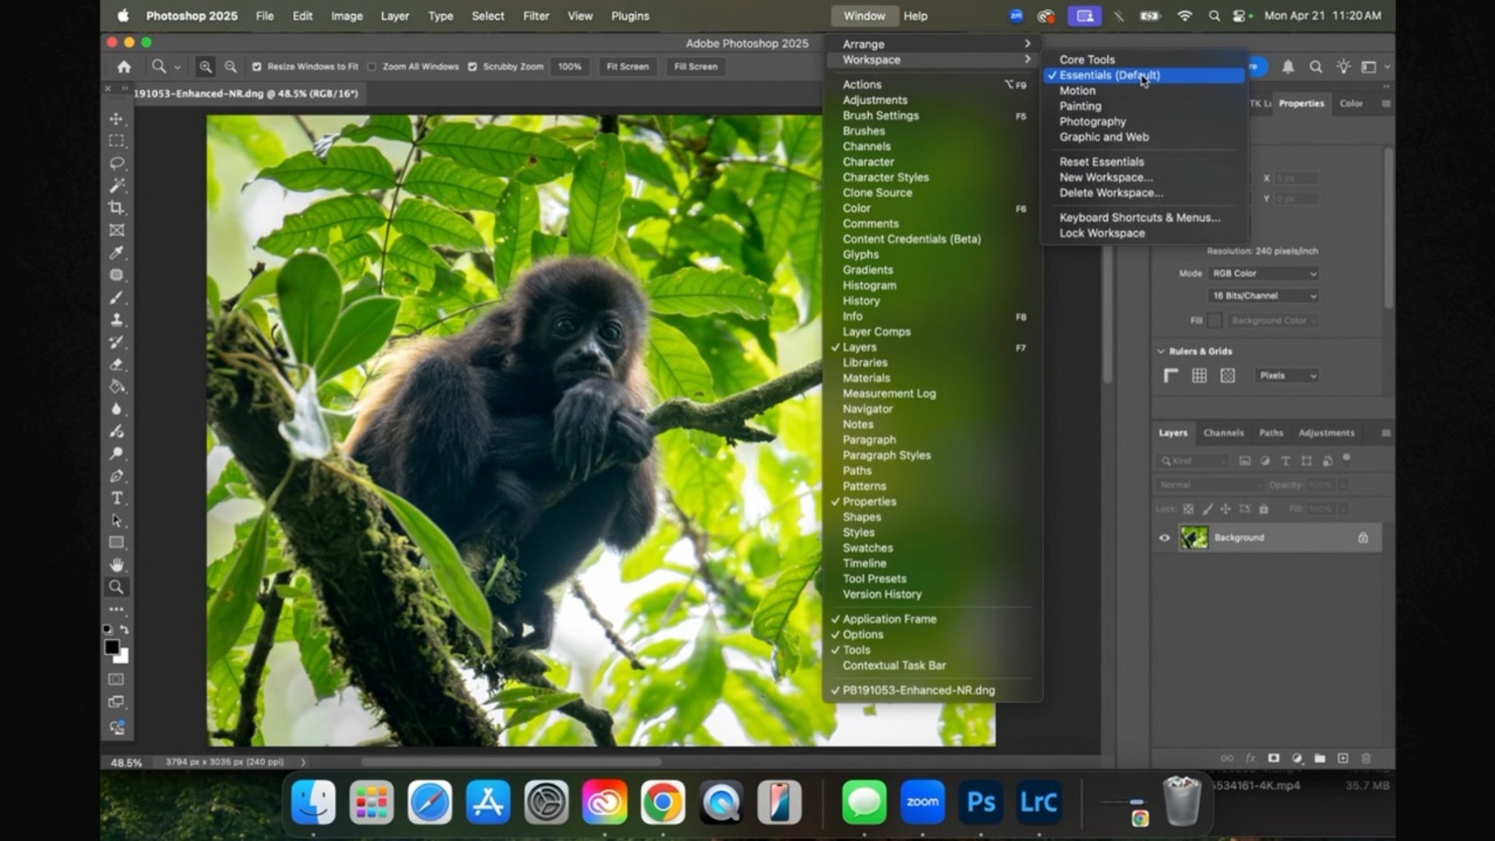The width and height of the screenshot is (1495, 841).
Task: Select Photography from the Workspace submenu
Action: tap(1092, 121)
